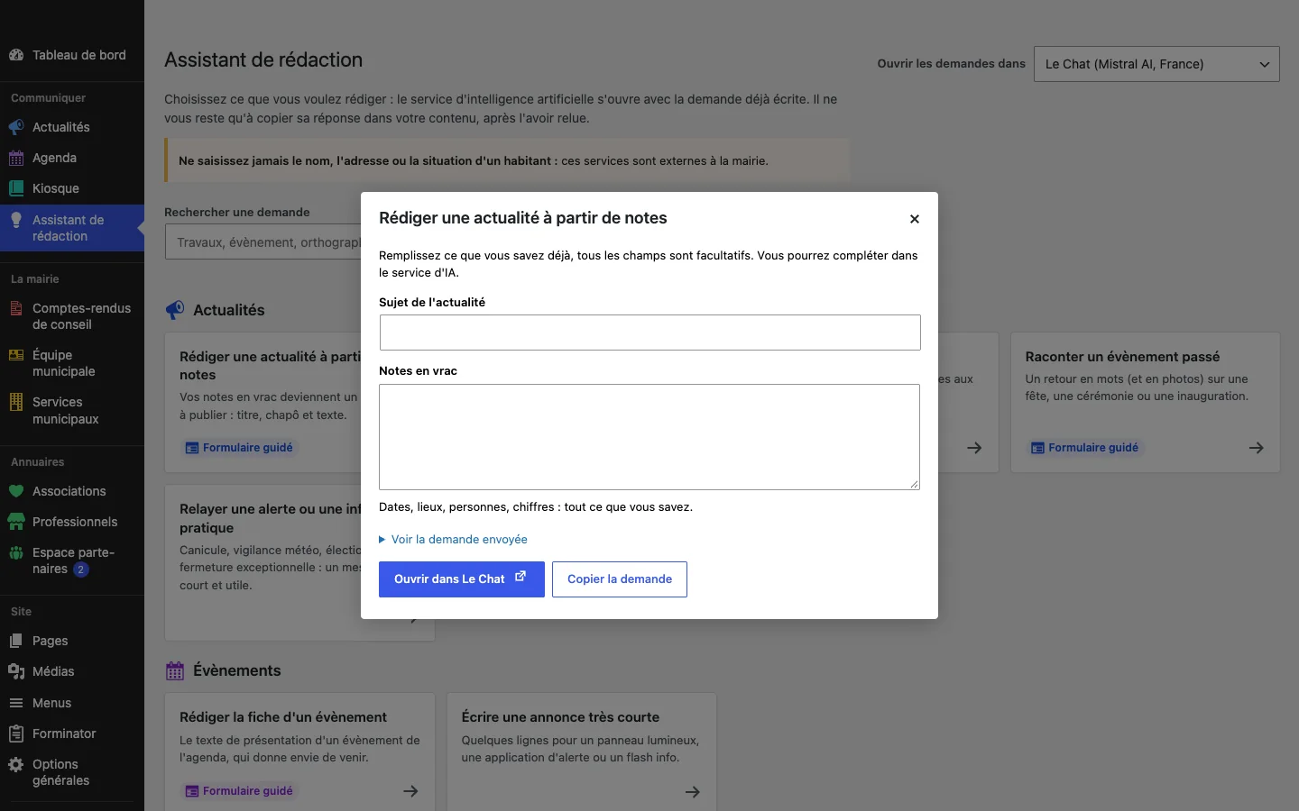This screenshot has width=1299, height=811.
Task: Click the Agenda calendar icon in sidebar
Action: pos(16,158)
